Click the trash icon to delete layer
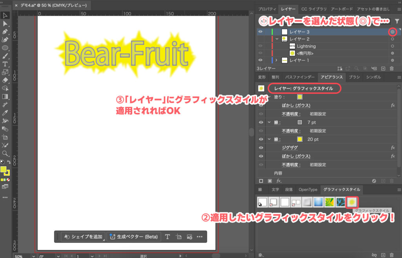Image resolution: width=402 pixels, height=258 pixels. click(391, 68)
